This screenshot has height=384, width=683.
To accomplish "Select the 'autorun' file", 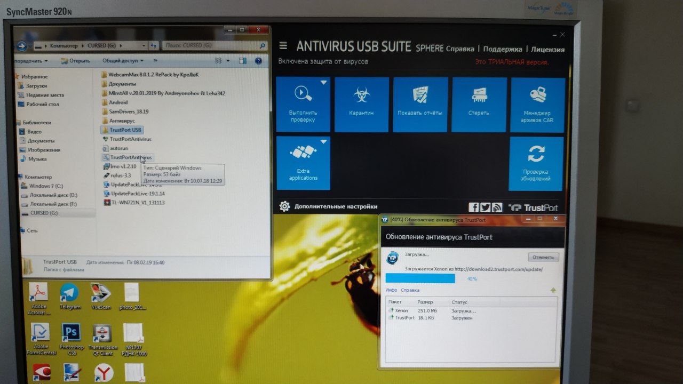I will 115,148.
